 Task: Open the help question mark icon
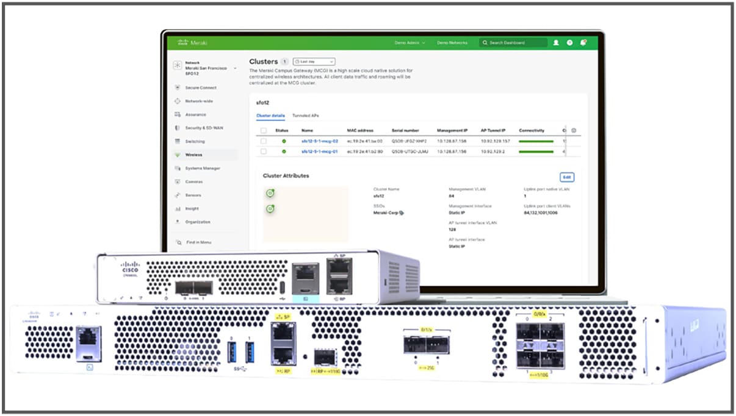(x=569, y=43)
